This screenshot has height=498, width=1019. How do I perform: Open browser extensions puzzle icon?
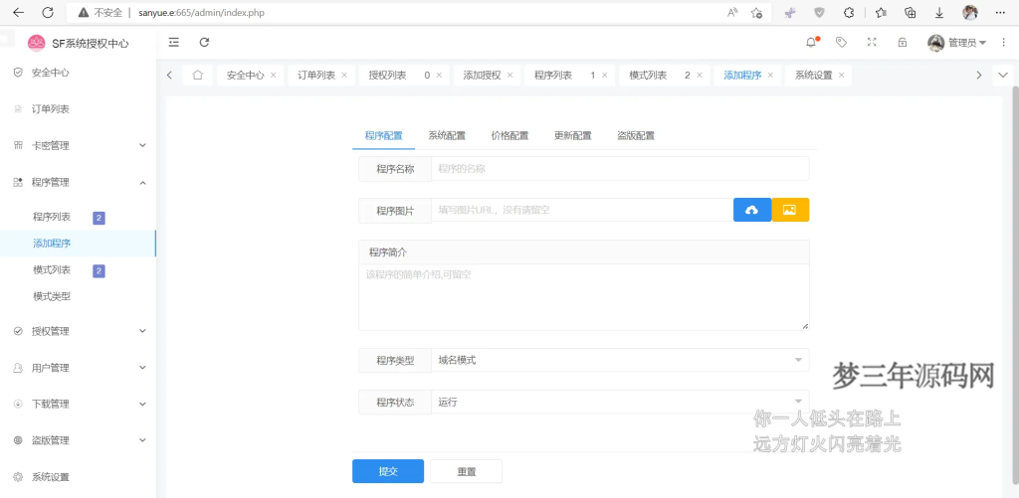(849, 12)
